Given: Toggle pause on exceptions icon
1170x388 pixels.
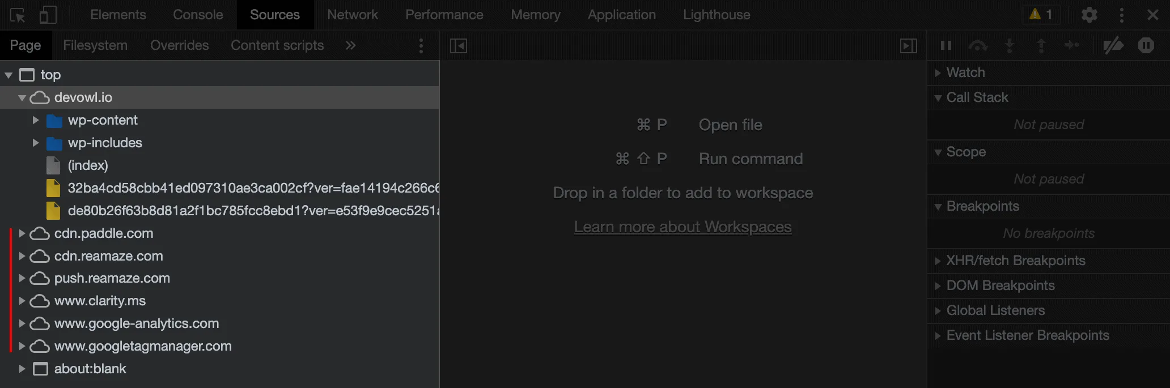Looking at the screenshot, I should 1146,46.
